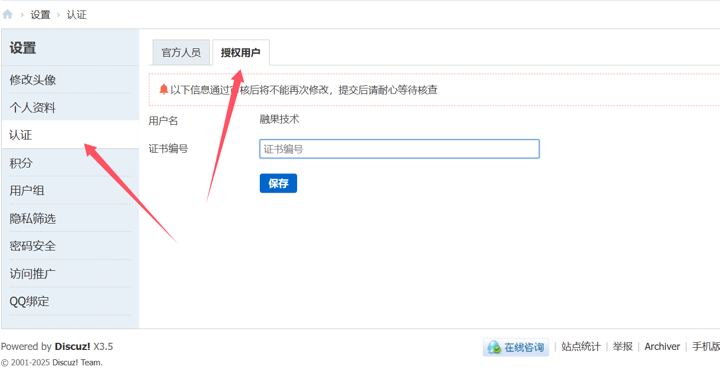Click the home icon in breadcrumb
The width and height of the screenshot is (720, 384).
pyautogui.click(x=8, y=14)
